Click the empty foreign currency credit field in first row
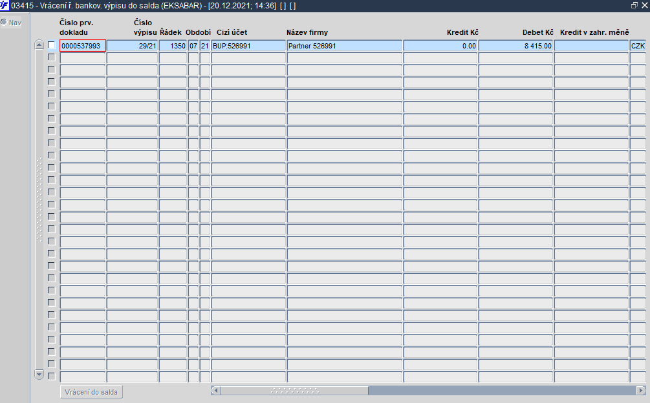Image resolution: width=650 pixels, height=403 pixels. 592,46
